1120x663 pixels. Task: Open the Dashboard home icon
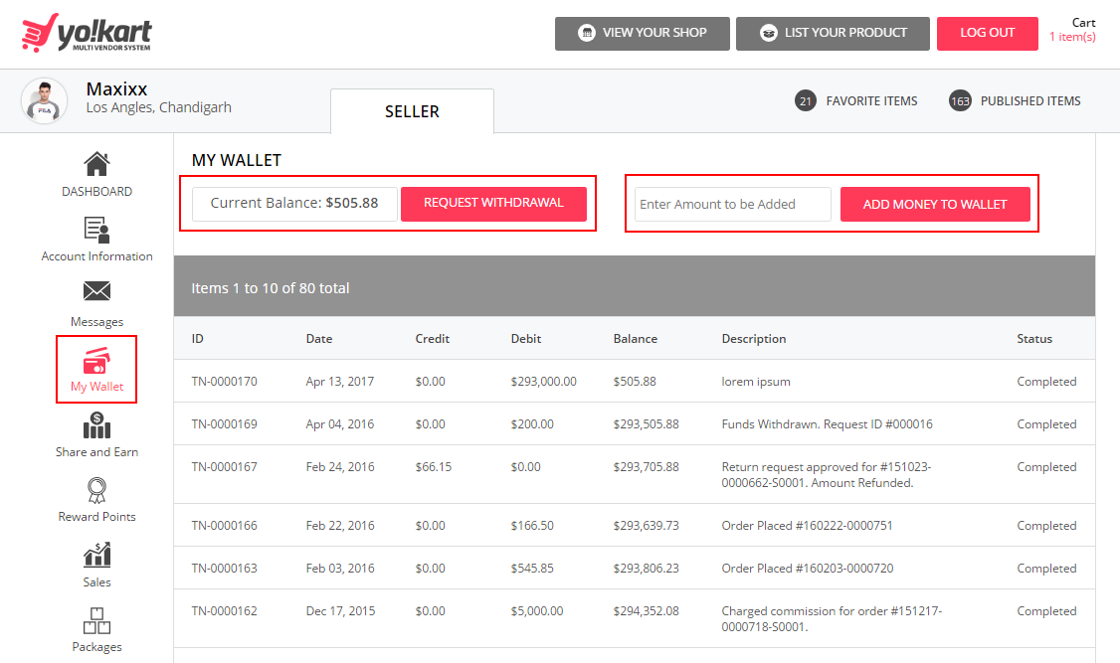click(96, 165)
